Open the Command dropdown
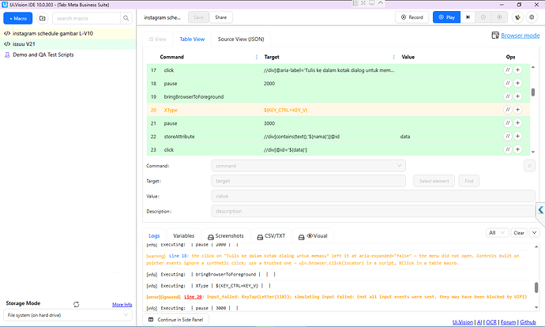 (308, 166)
